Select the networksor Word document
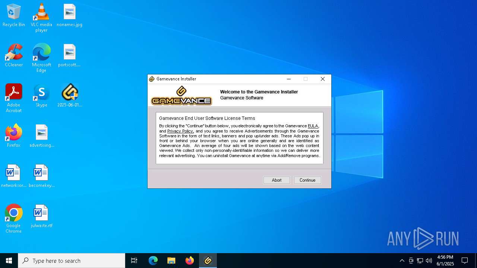Screen dimensions: 477x268 [14, 176]
